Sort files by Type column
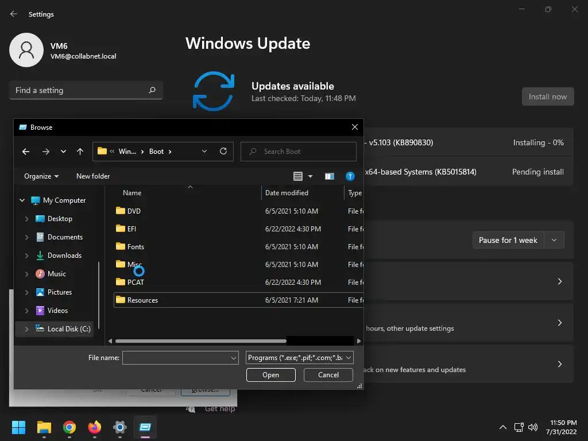This screenshot has height=441, width=588. point(354,193)
